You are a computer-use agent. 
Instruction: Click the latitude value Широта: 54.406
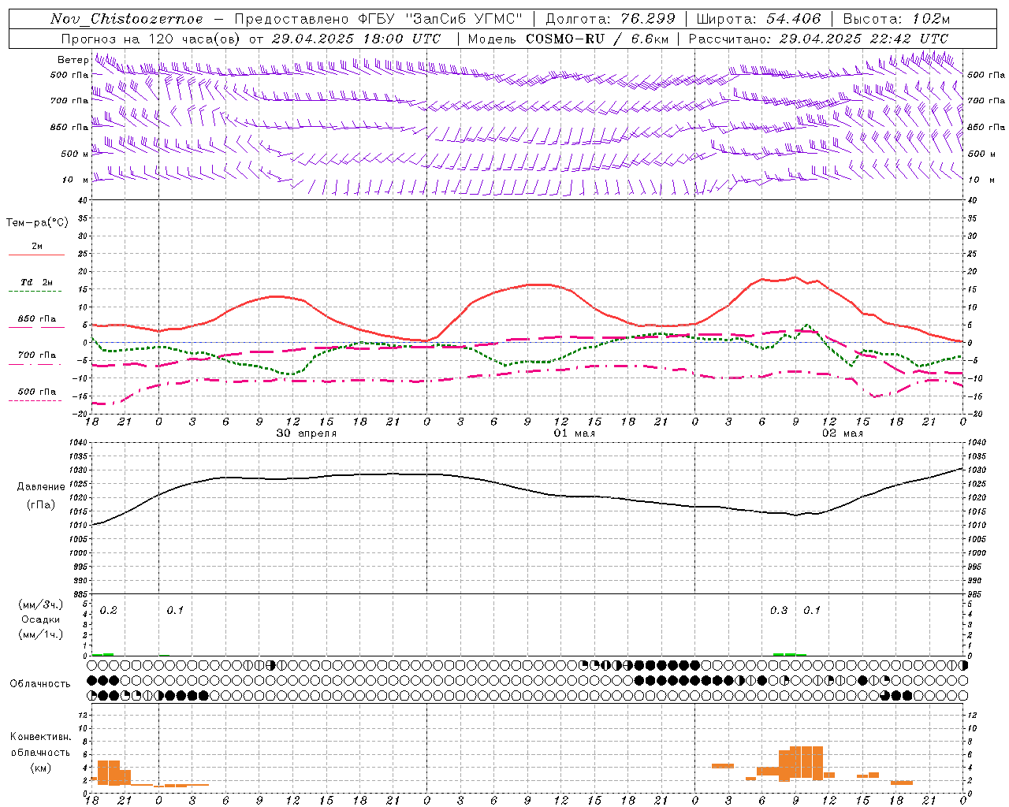(758, 18)
